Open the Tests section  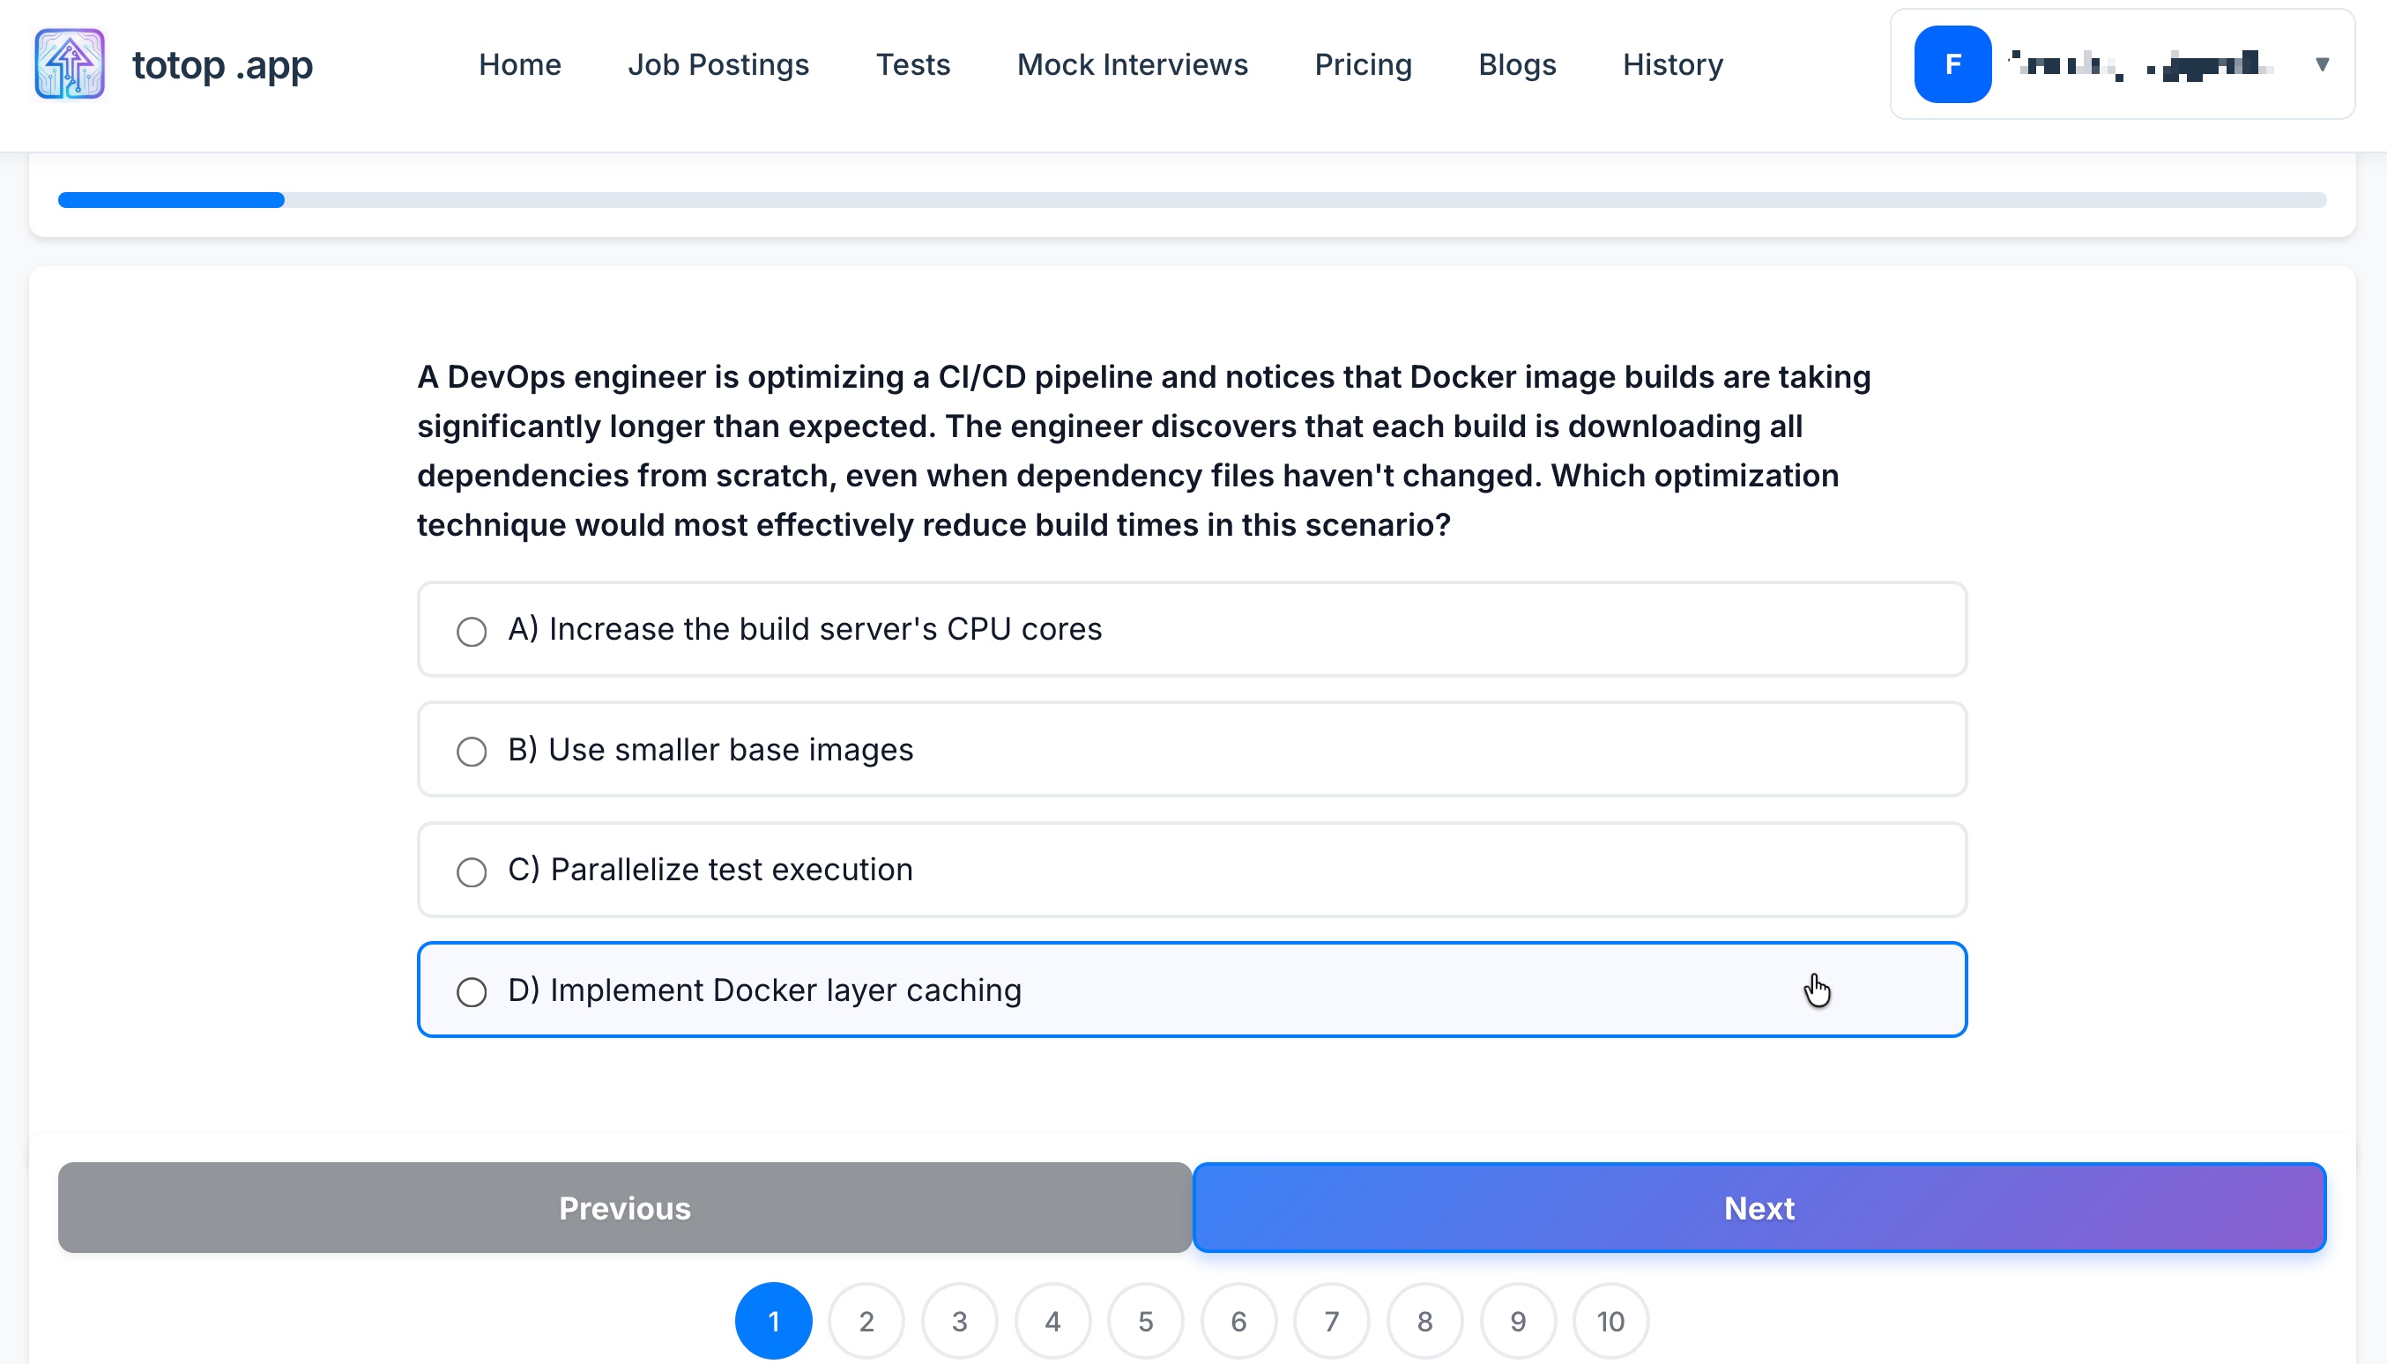[913, 63]
